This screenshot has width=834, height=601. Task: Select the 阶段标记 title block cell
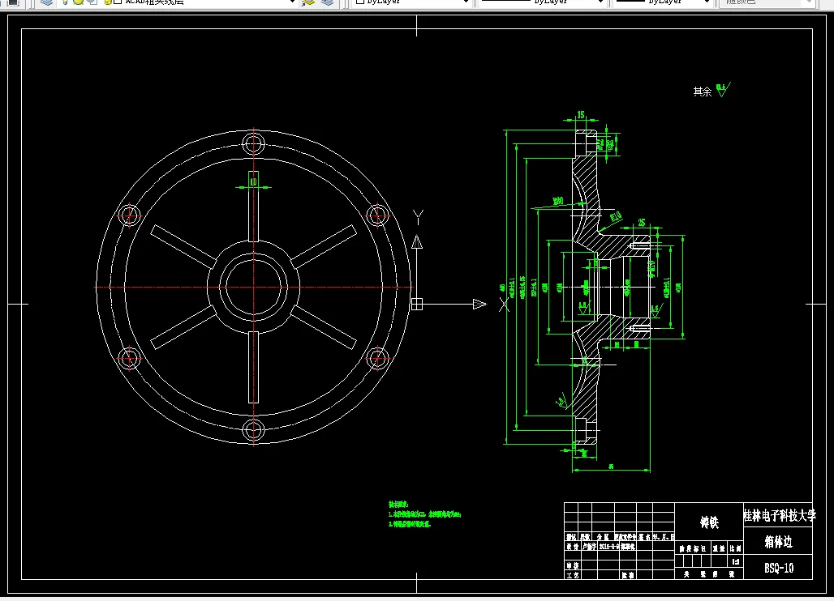pyautogui.click(x=692, y=548)
